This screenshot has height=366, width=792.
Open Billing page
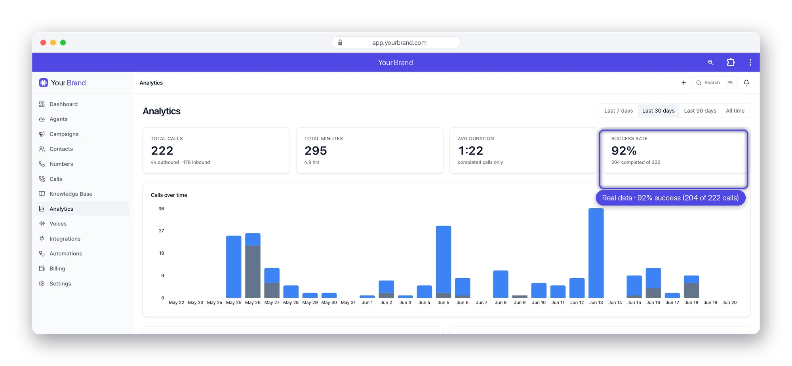coord(83,268)
